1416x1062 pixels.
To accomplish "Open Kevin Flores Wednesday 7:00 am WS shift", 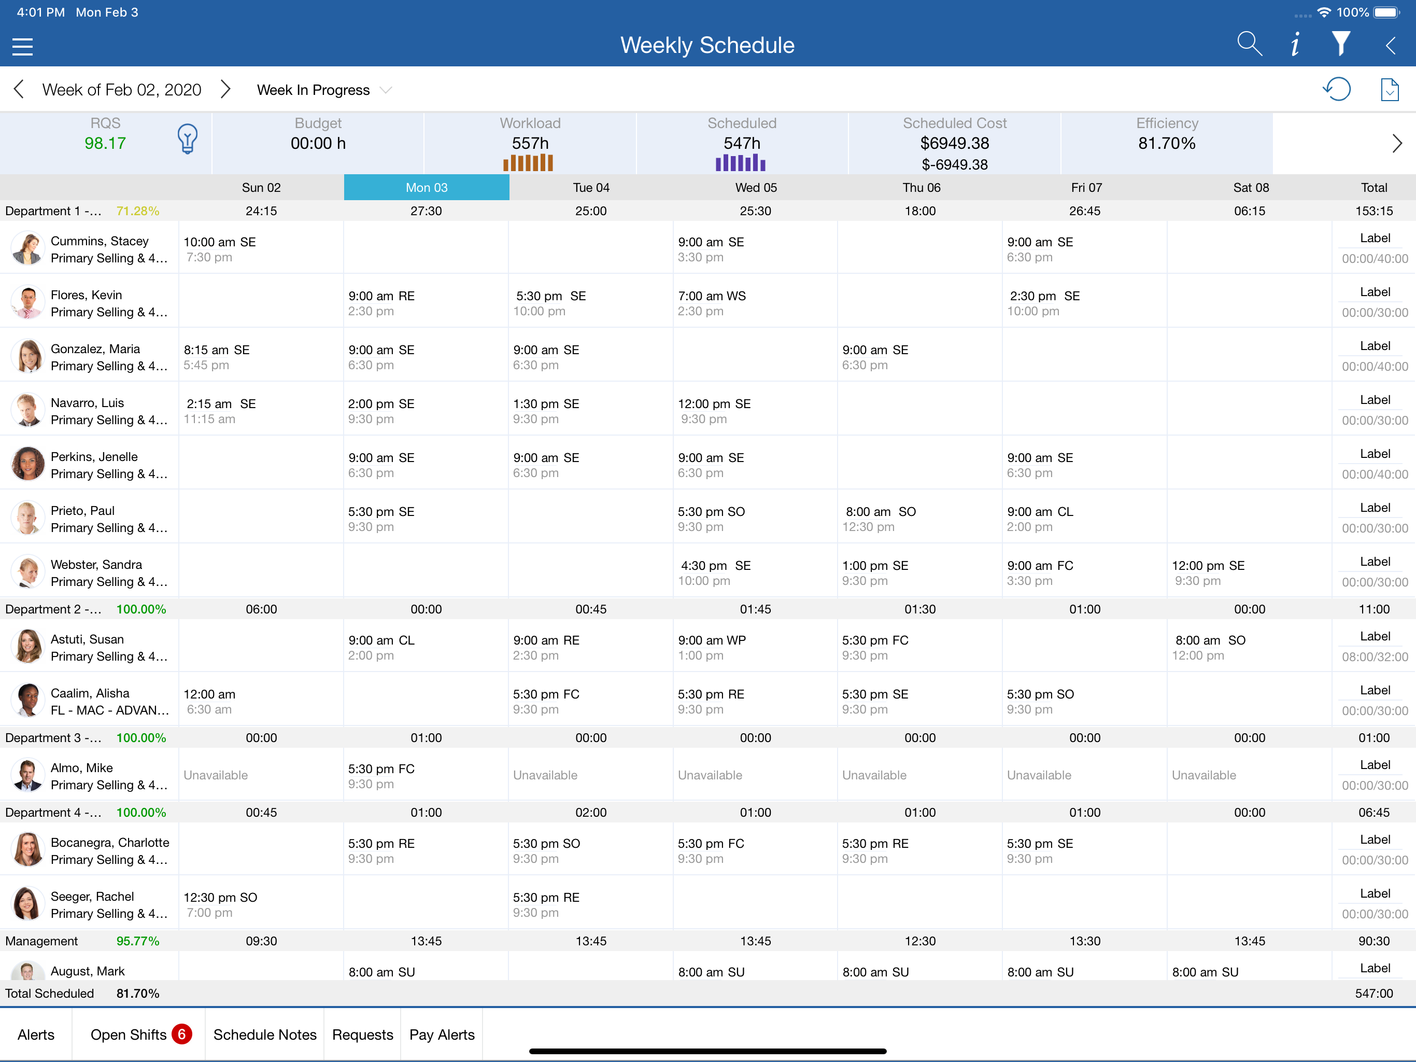I will [756, 302].
